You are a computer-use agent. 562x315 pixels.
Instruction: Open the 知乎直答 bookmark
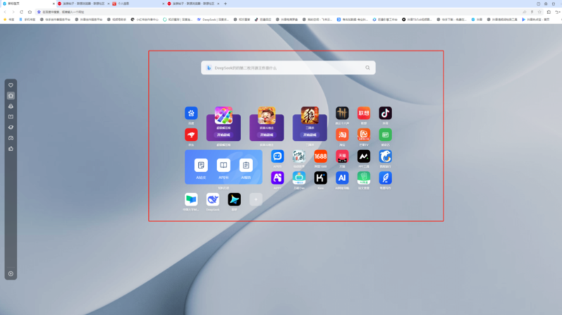(x=242, y=20)
